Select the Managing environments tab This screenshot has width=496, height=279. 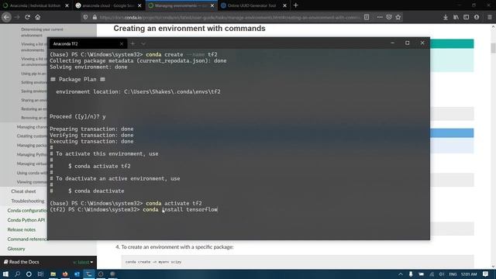click(182, 5)
